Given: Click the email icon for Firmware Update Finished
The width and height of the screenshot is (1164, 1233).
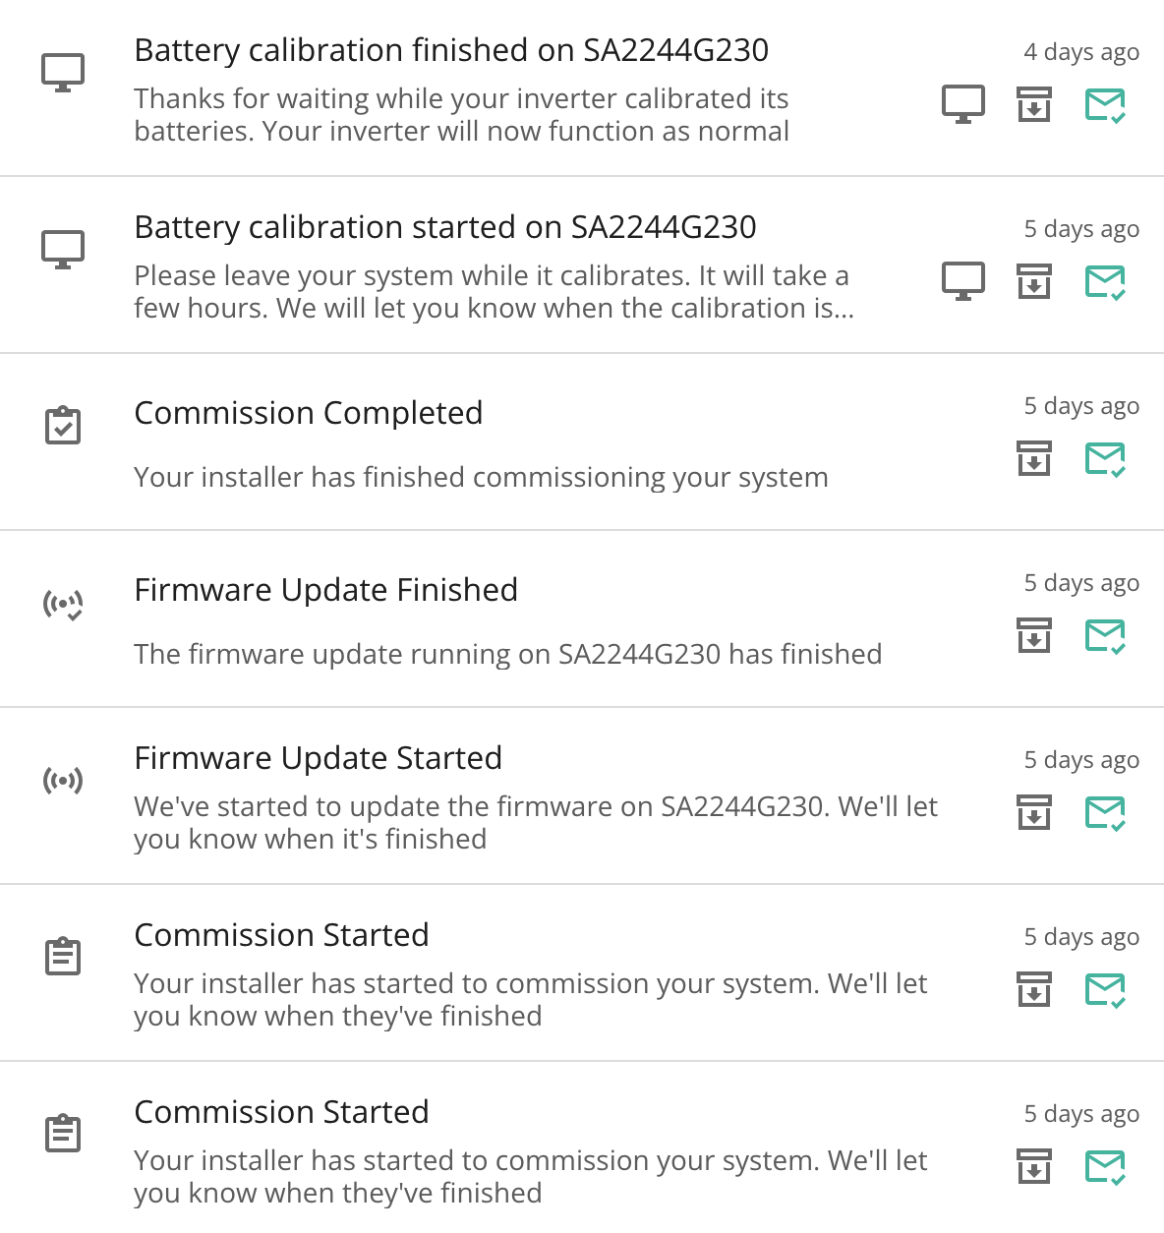Looking at the screenshot, I should [1105, 636].
